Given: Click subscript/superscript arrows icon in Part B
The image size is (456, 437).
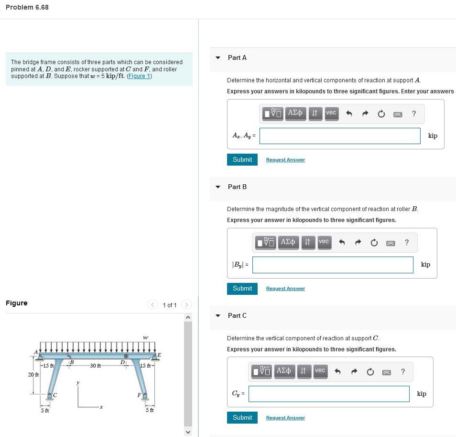Looking at the screenshot, I should tap(308, 242).
